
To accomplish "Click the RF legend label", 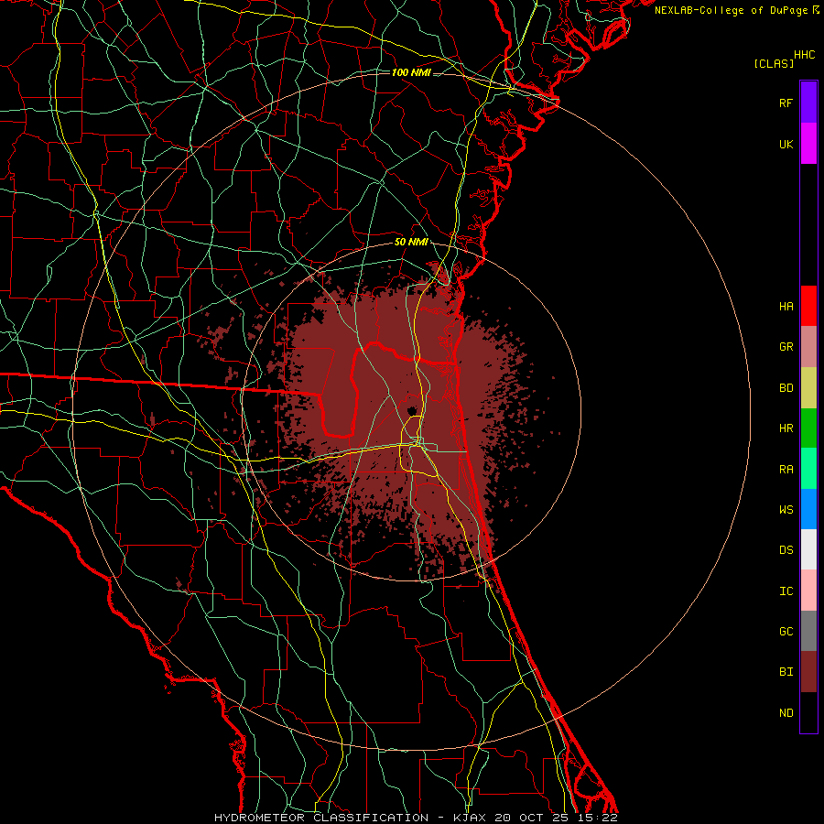I will pyautogui.click(x=786, y=103).
